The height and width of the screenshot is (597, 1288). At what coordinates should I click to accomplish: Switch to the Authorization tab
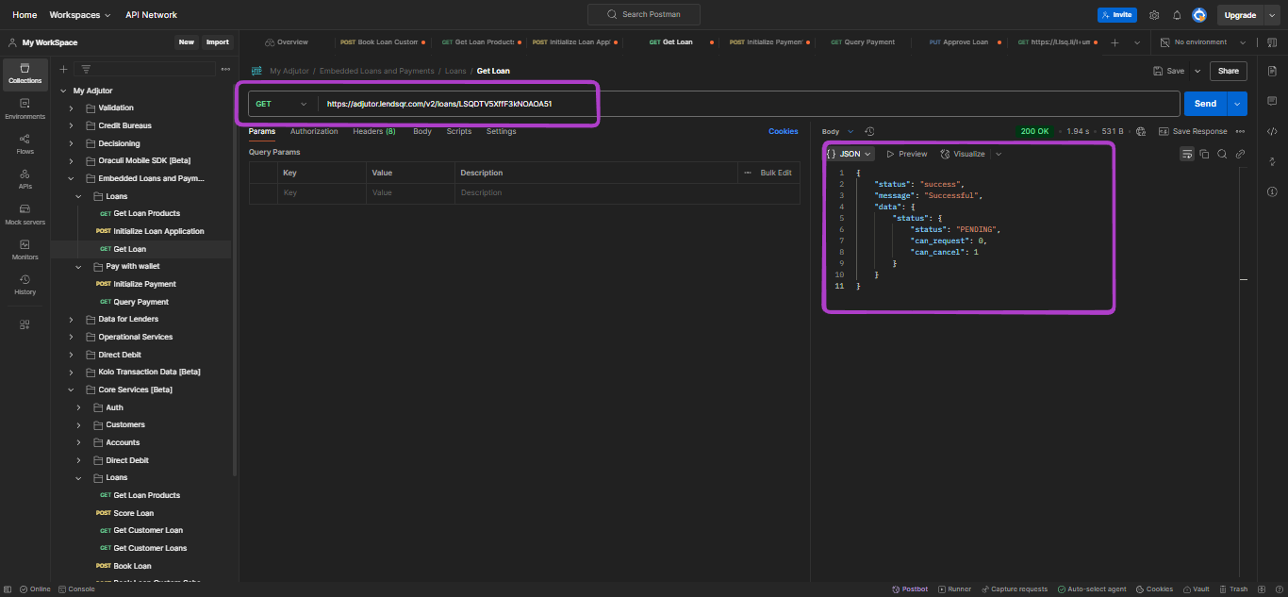[x=314, y=131]
